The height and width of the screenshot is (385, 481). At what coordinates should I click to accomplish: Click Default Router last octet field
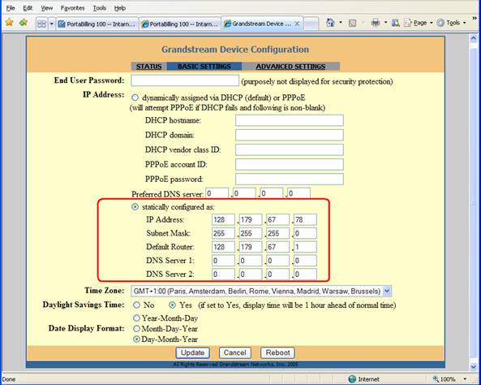[x=305, y=247]
